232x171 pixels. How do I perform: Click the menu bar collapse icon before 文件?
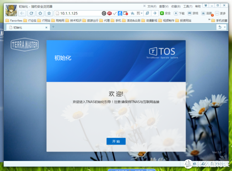144,6
